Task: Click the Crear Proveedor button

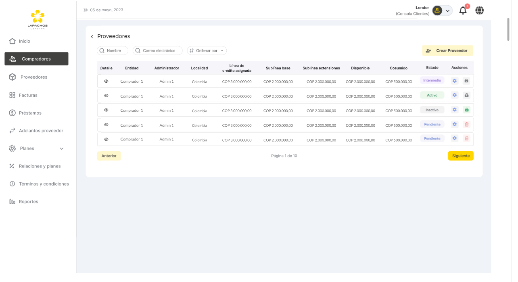Action: click(x=447, y=51)
